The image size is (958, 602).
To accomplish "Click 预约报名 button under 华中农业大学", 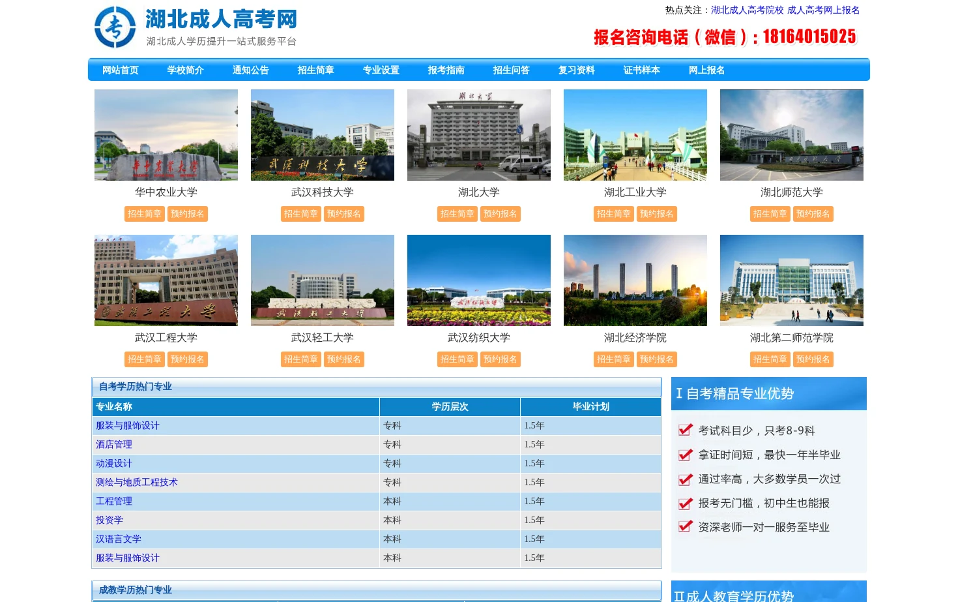I will pos(188,214).
